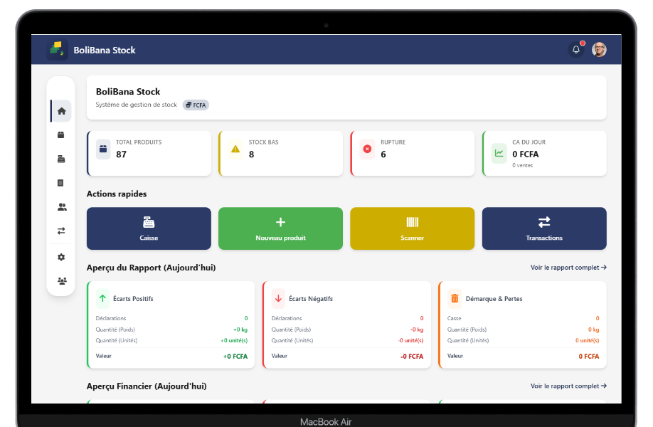Open the two-person customers icon in sidebar

coord(61,207)
